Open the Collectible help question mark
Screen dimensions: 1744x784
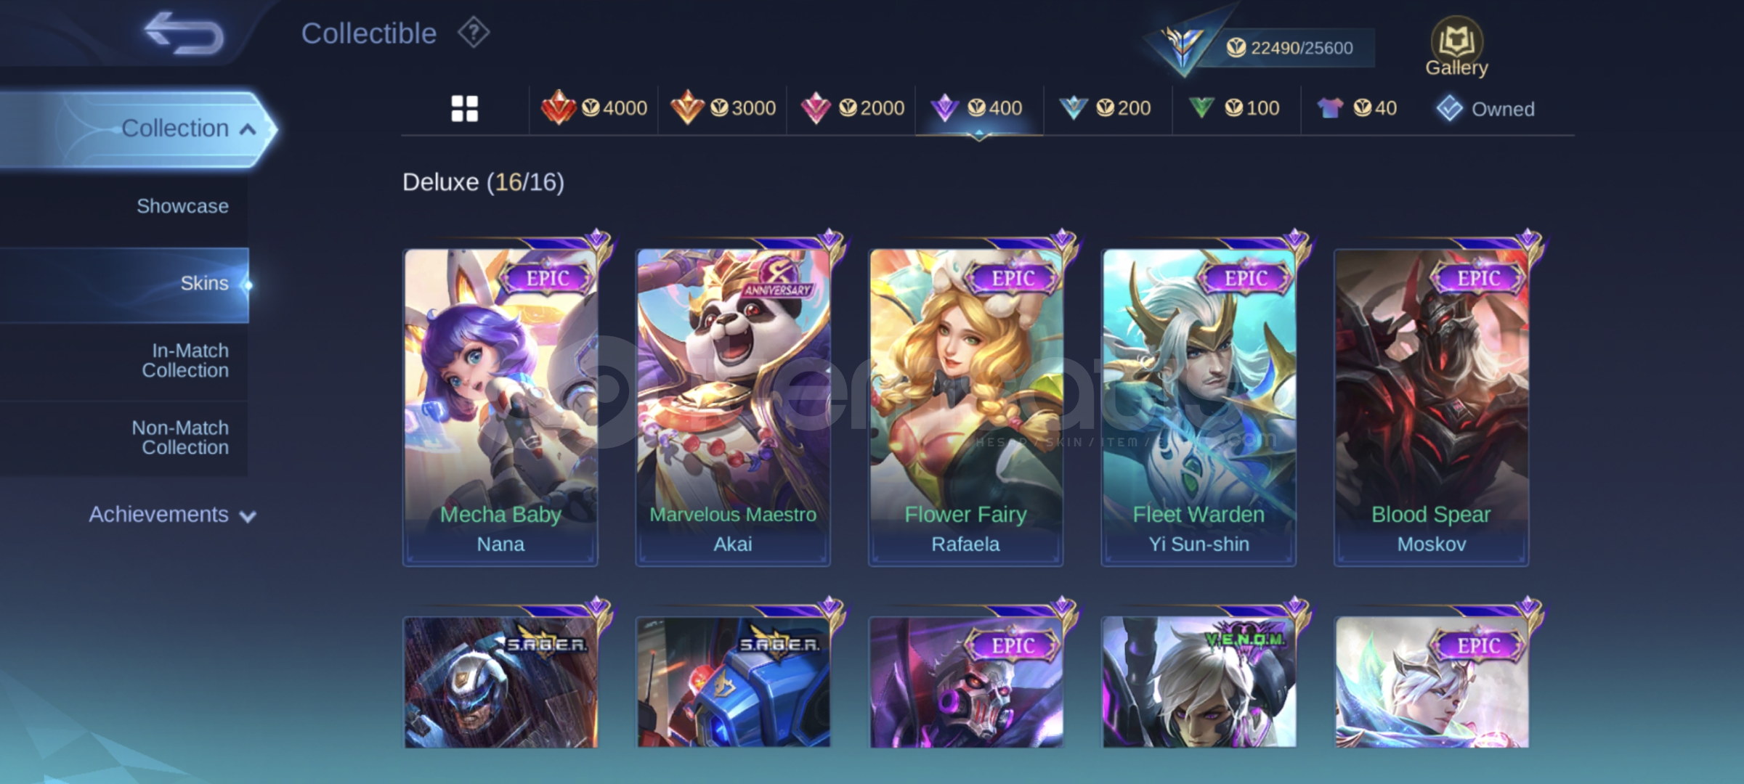(x=474, y=33)
